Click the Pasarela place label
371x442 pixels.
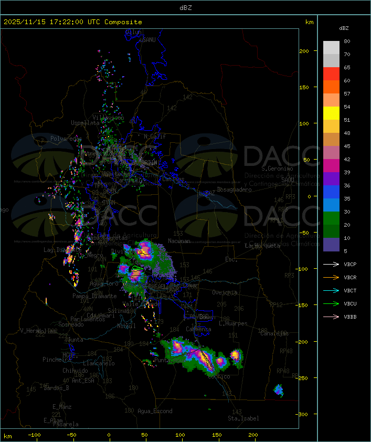point(66,424)
